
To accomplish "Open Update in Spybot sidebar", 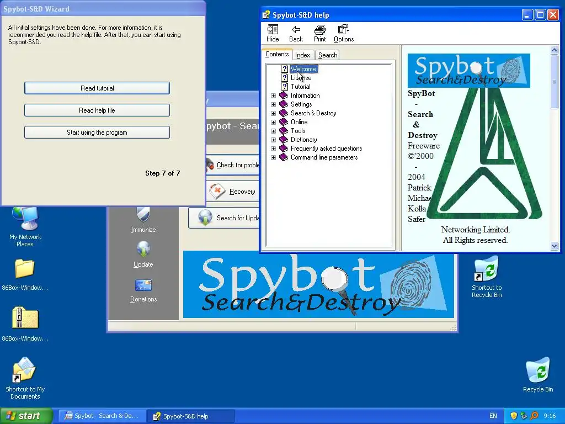I will [x=143, y=255].
